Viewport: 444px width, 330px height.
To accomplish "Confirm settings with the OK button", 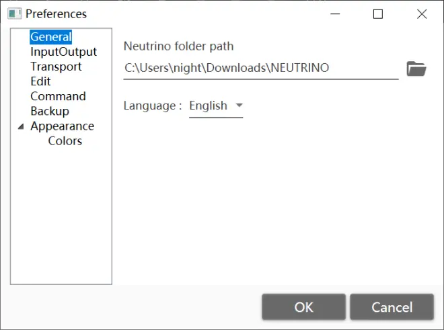I will coord(304,307).
